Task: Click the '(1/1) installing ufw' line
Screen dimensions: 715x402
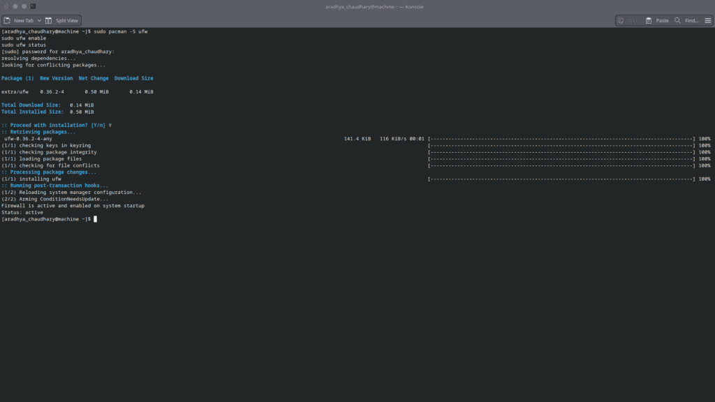Action: tap(31, 179)
